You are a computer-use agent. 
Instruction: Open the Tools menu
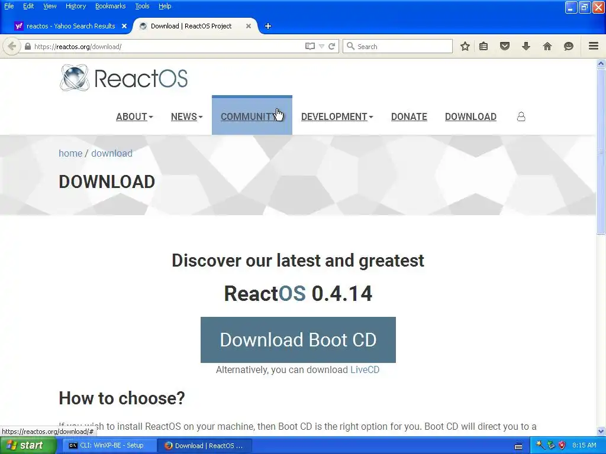(x=142, y=6)
